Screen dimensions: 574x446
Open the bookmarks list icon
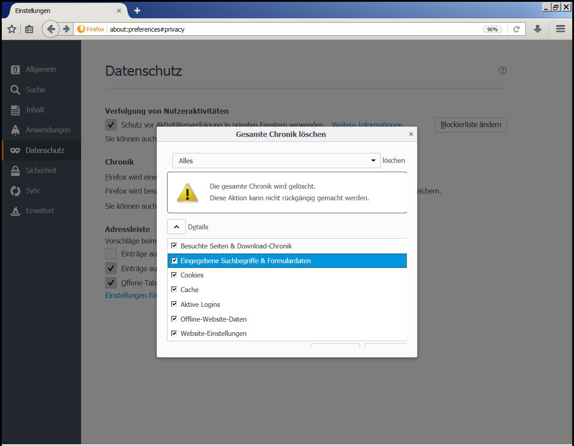point(29,29)
